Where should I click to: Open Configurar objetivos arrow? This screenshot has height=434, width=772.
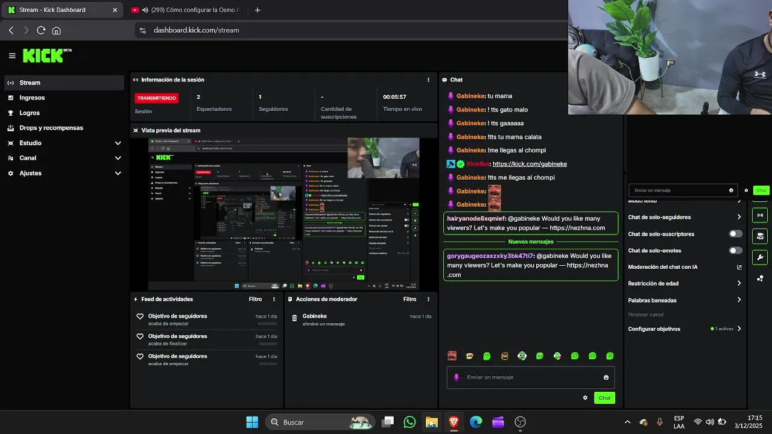(739, 329)
